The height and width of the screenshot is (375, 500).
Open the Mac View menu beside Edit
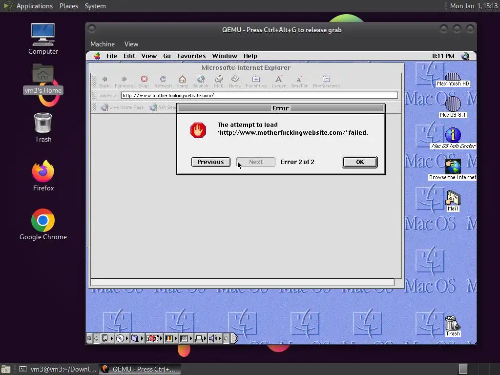(x=149, y=56)
